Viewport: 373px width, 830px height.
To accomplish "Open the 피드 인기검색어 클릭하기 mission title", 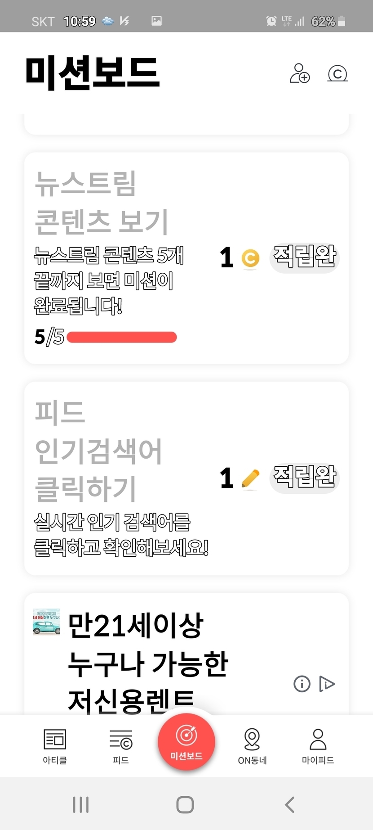I will (98, 451).
